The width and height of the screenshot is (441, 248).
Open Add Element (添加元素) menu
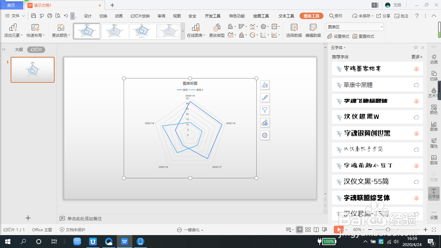tap(13, 31)
